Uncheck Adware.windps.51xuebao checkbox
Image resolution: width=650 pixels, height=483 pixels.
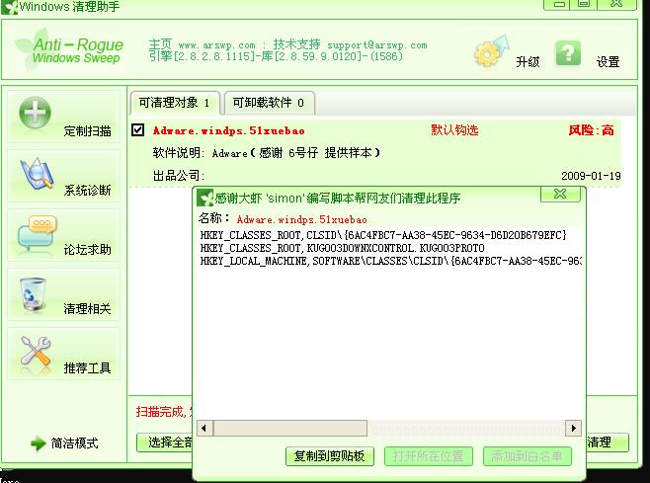137,129
